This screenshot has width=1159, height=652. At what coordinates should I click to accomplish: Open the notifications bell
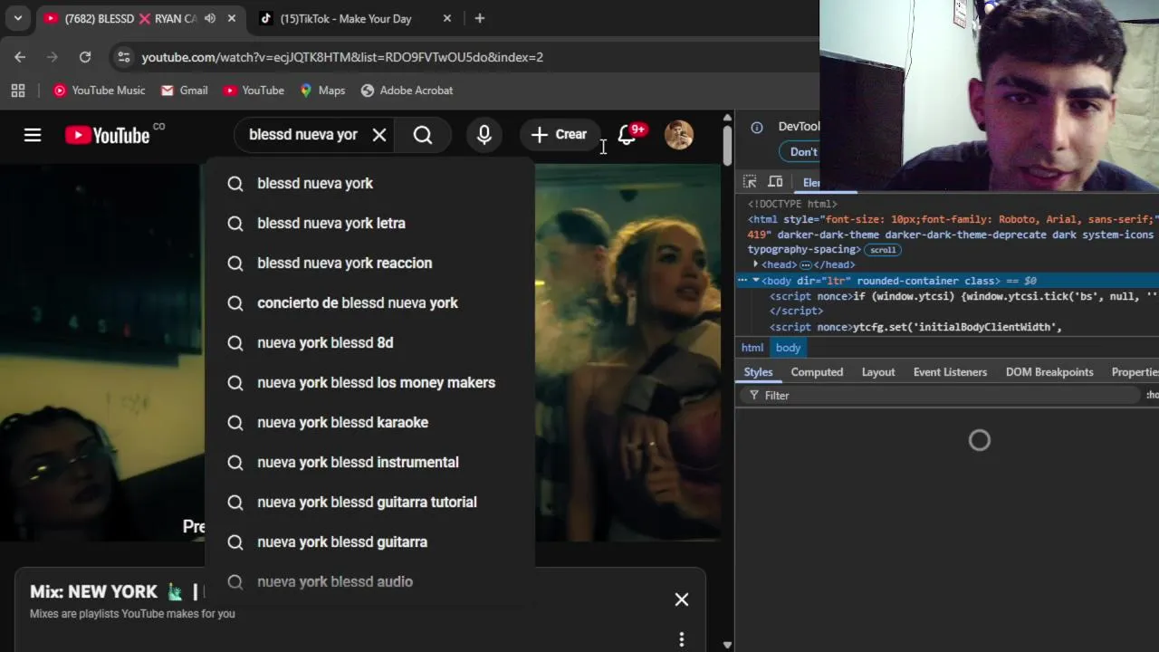[x=627, y=135]
